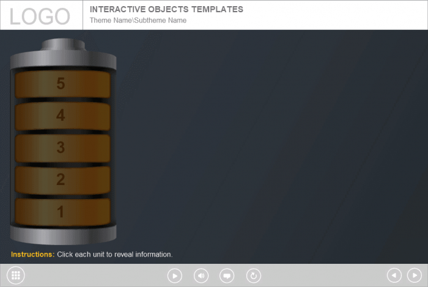This screenshot has width=428, height=287.
Task: Click battery unit 3
Action: 62,147
